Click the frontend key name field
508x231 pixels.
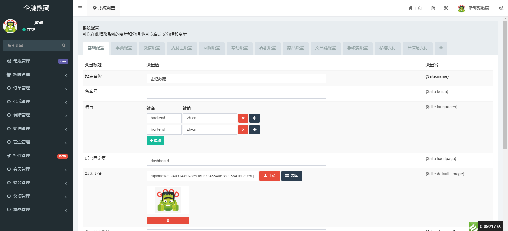164,129
